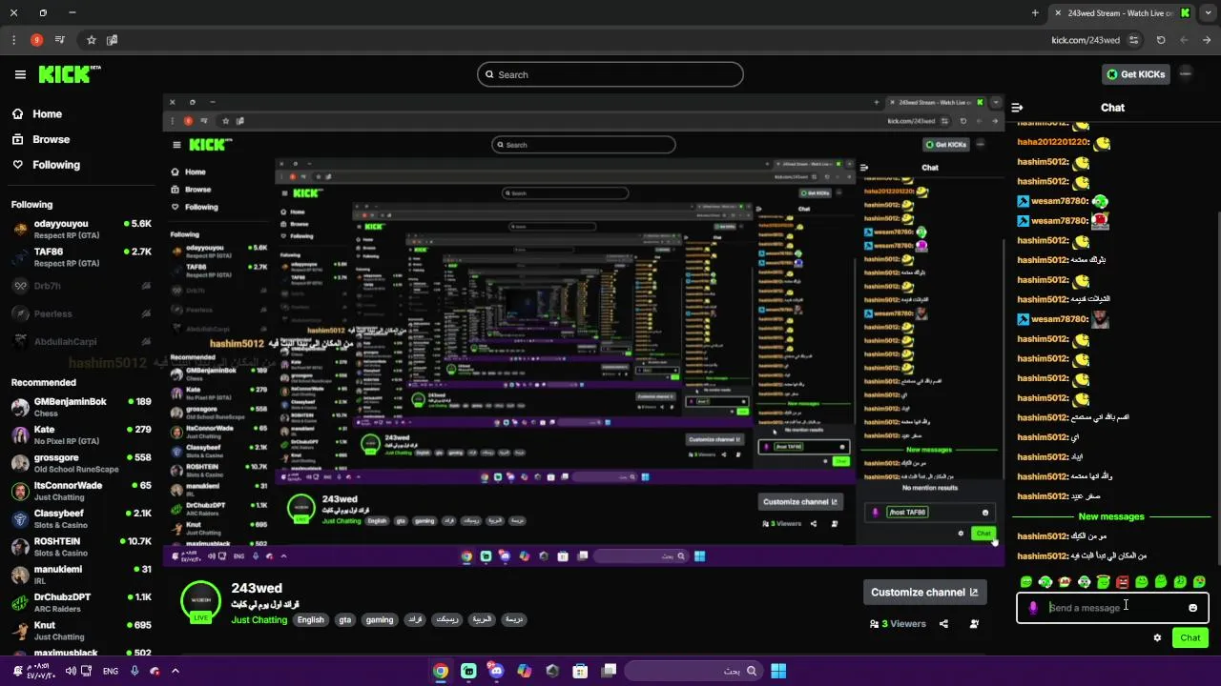
Task: Open the tab search dropdown arrow
Action: click(x=1209, y=13)
